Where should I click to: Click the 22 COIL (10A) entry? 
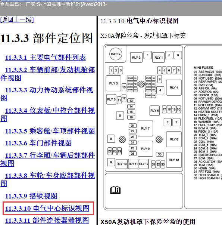coord(204,142)
